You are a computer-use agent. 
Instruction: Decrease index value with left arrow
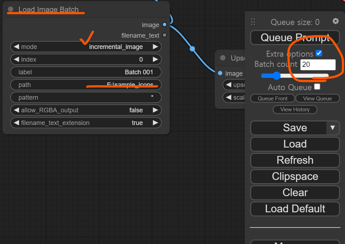pos(16,59)
